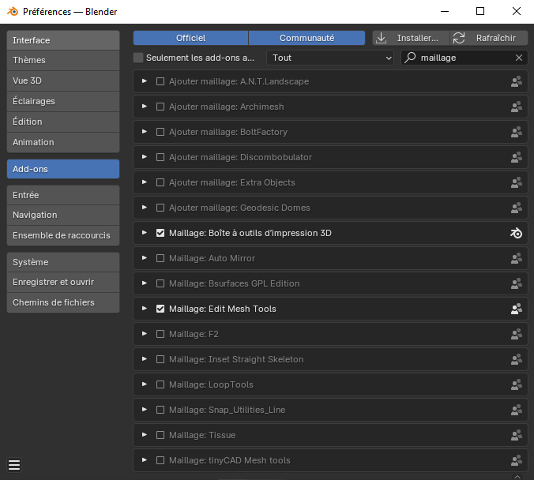
Task: Expand the Inset Straight Skeleton details
Action: pyautogui.click(x=145, y=358)
